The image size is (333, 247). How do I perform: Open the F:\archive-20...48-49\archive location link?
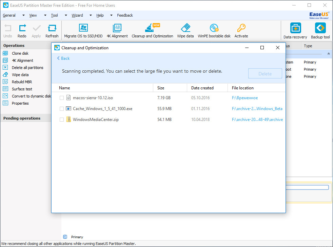[x=257, y=120]
